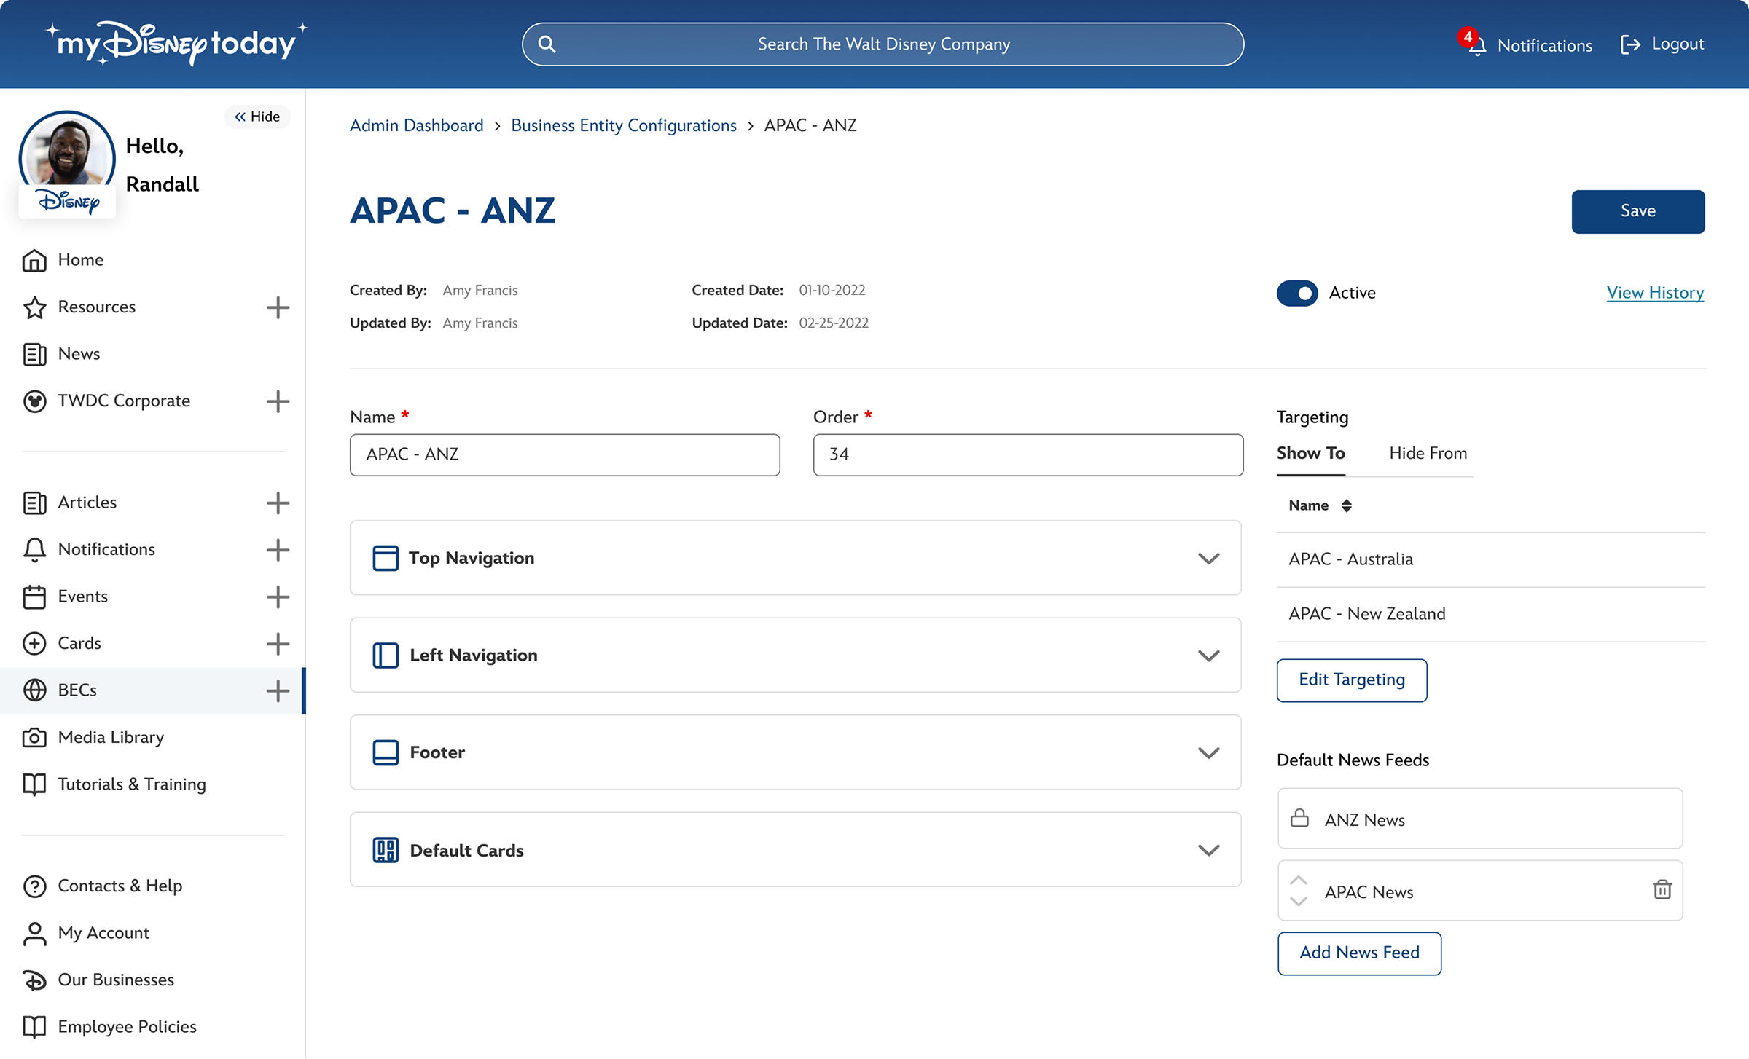Click the Save button
This screenshot has width=1749, height=1059.
point(1638,211)
